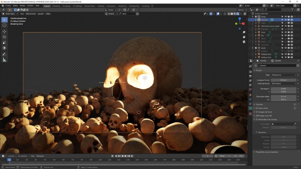Image resolution: width=301 pixels, height=169 pixels.
Task: Show the hidden Cube object in the outliner
Action: pyautogui.click(x=286, y=23)
